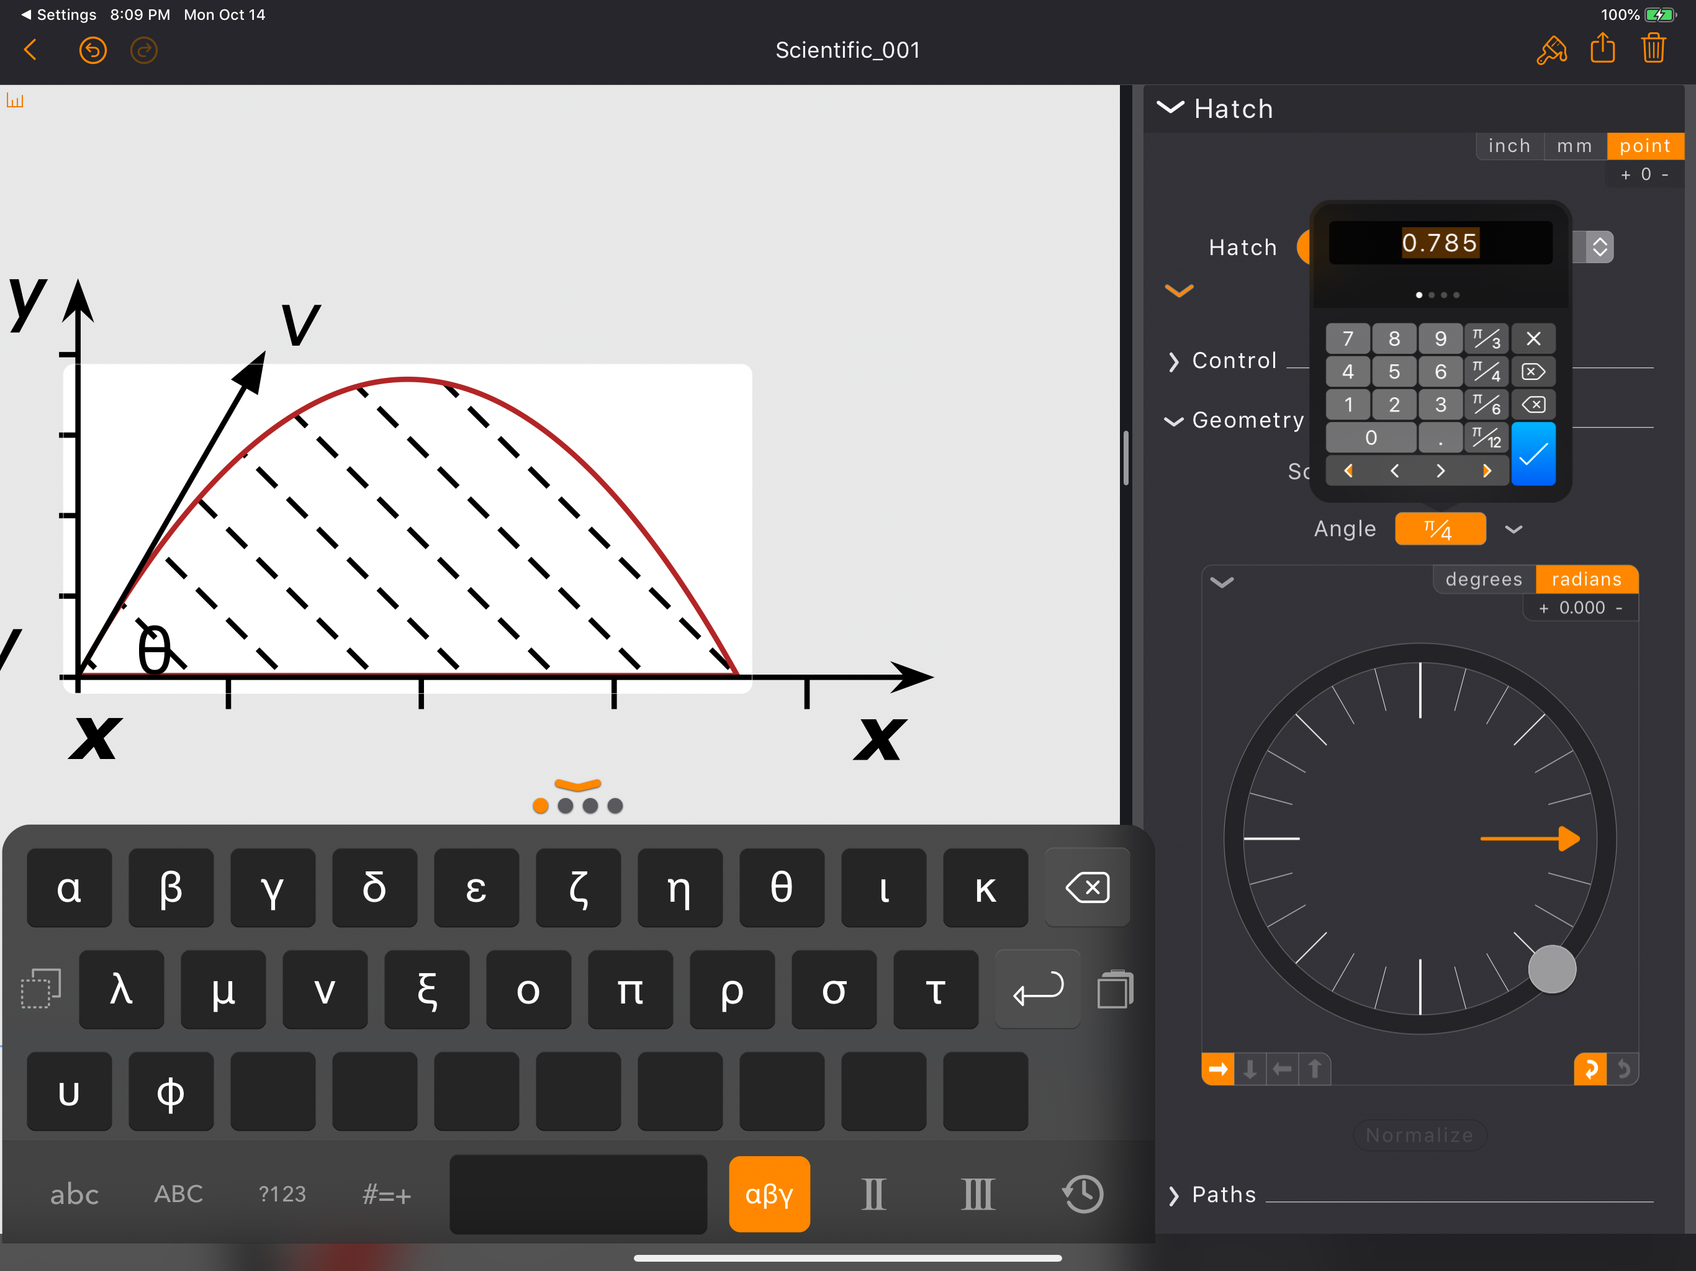Select mm units

coord(1575,146)
